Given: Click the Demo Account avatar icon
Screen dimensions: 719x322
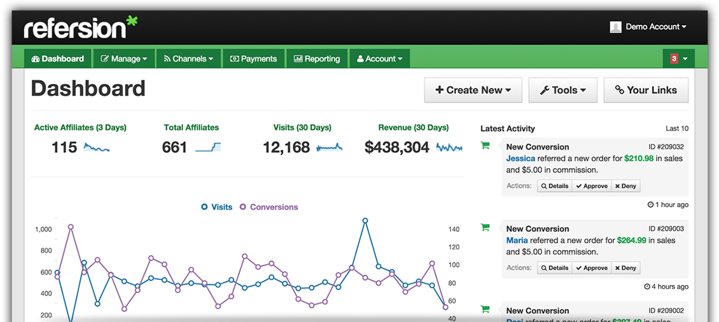Looking at the screenshot, I should pos(615,27).
